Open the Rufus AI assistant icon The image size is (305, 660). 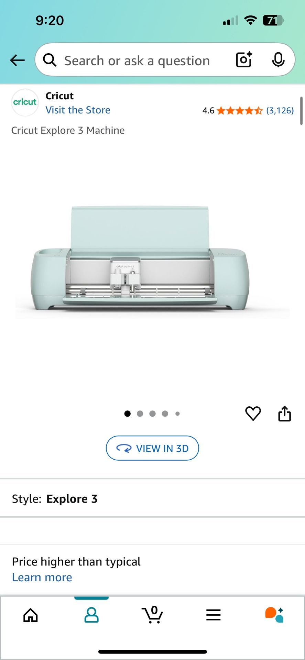(274, 615)
